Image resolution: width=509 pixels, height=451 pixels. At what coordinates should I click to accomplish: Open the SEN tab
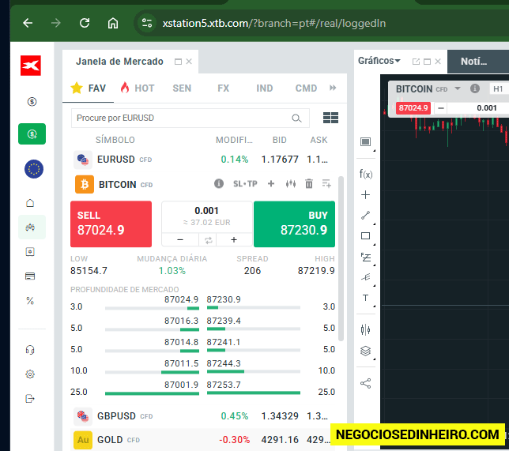coord(182,88)
